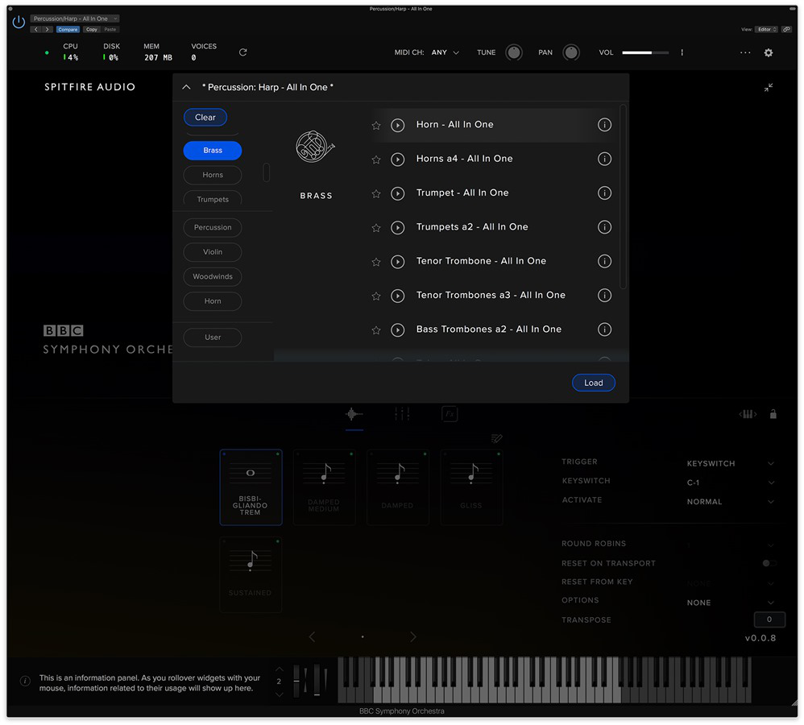Open the host preset name dropdown
804x725 pixels.
(75, 19)
